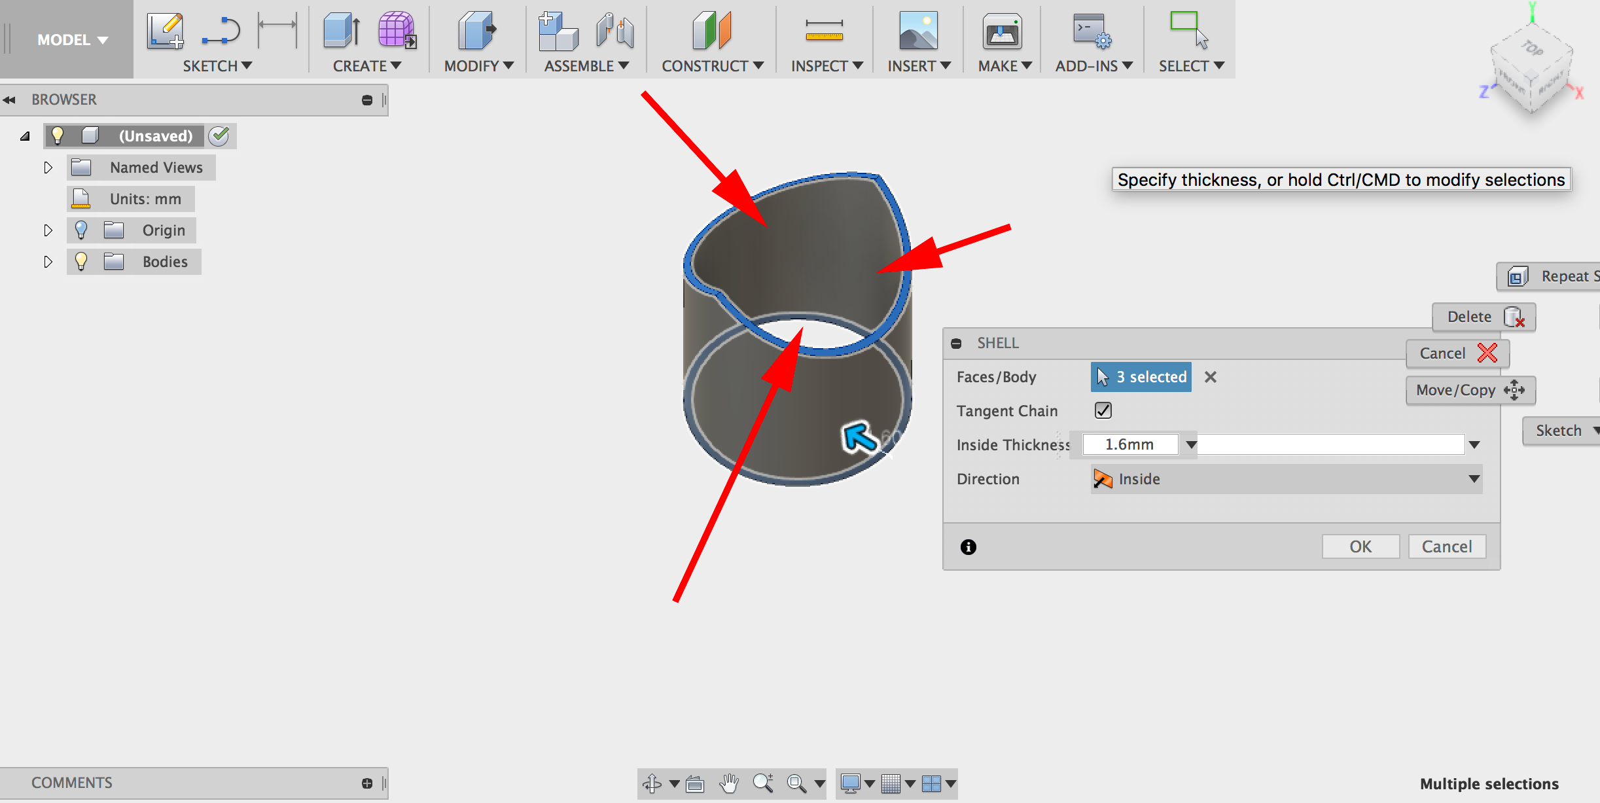The height and width of the screenshot is (803, 1600).
Task: Click the Repeat marking menu button
Action: [x=1548, y=276]
